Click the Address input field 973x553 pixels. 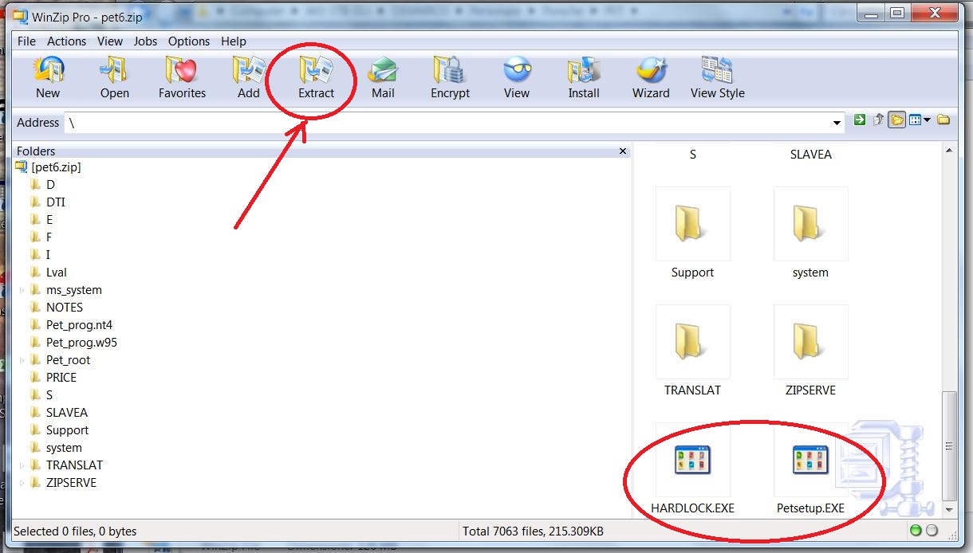(x=447, y=123)
